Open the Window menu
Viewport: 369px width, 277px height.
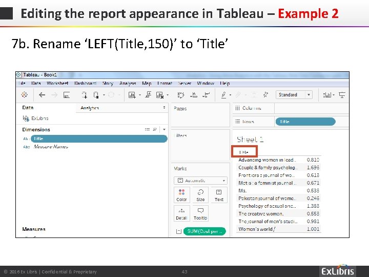point(206,83)
